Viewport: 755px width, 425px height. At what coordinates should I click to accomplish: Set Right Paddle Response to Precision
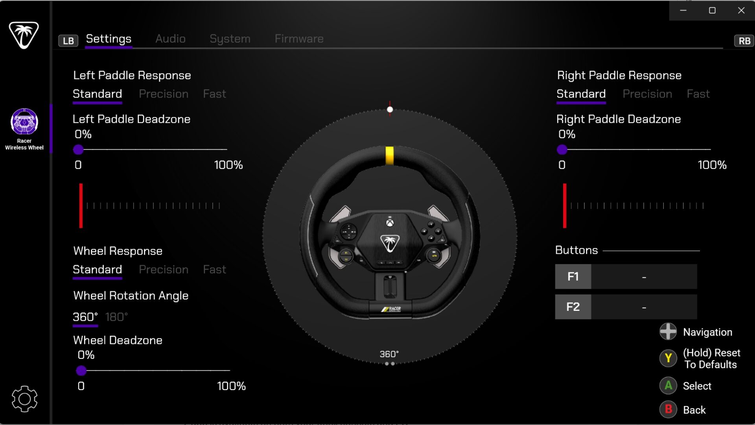point(647,94)
